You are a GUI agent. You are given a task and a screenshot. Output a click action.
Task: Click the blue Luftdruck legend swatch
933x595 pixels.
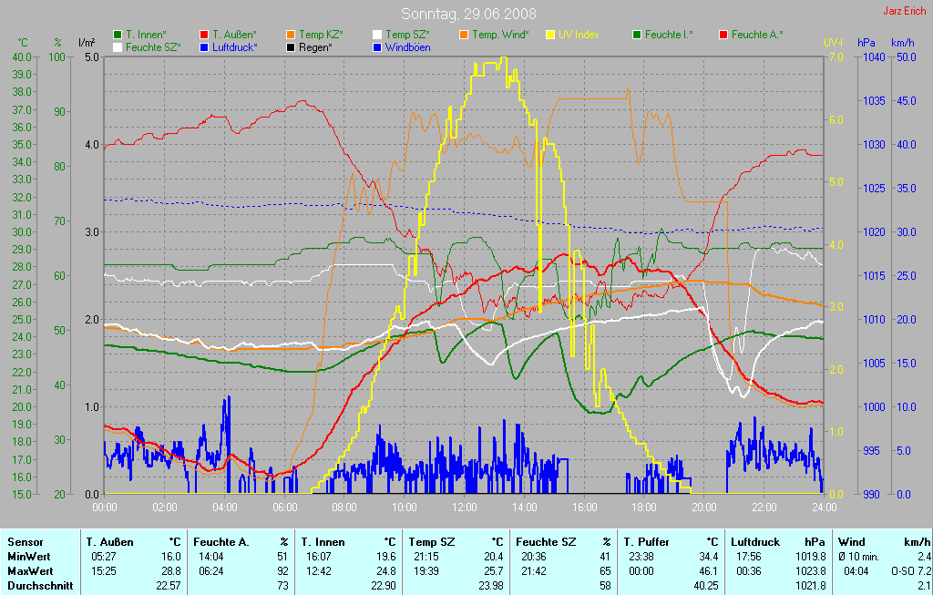point(204,46)
